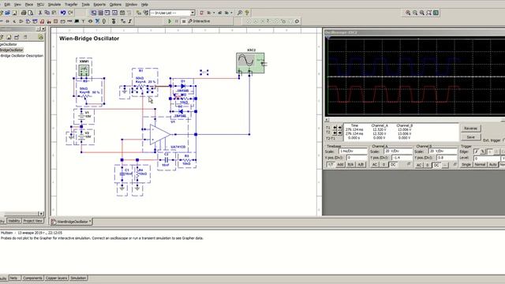The height and width of the screenshot is (284, 505).
Task: Open the Tools menu
Action: [x=86, y=5]
